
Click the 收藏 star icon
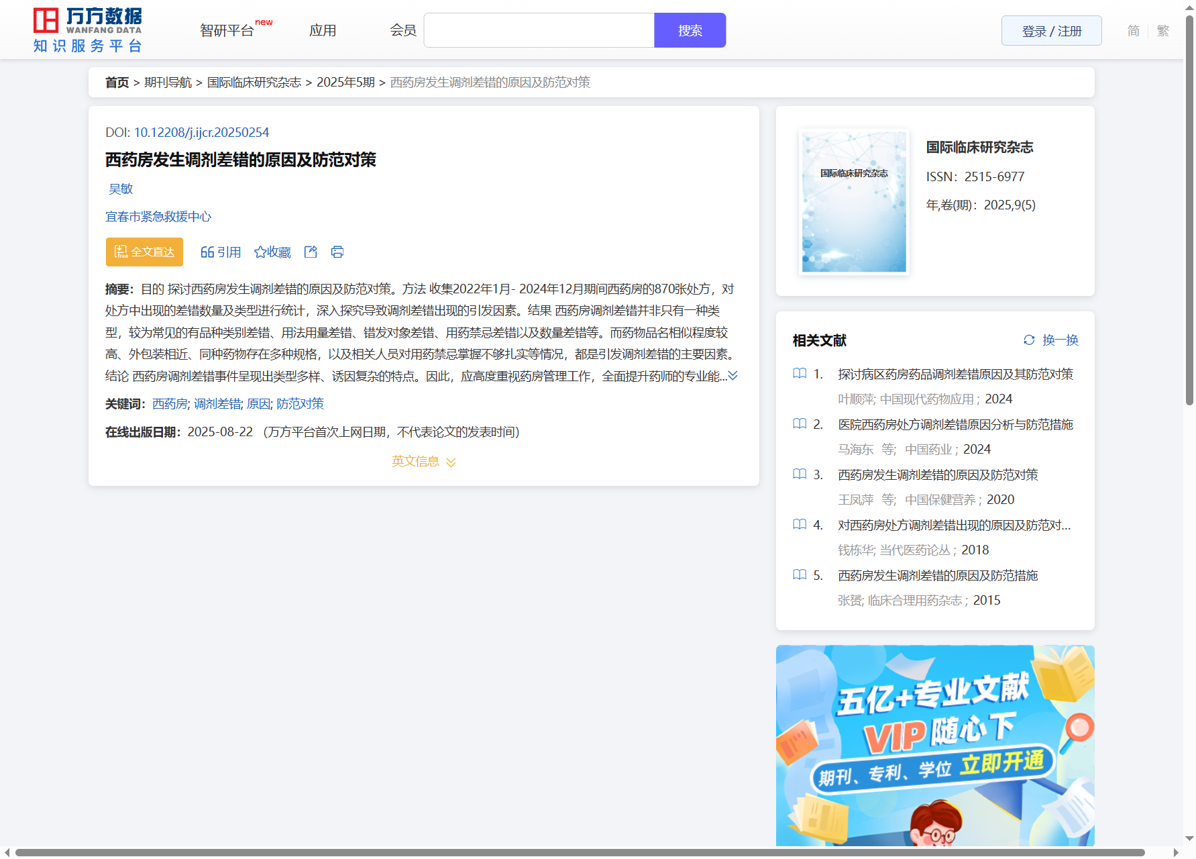coord(260,252)
